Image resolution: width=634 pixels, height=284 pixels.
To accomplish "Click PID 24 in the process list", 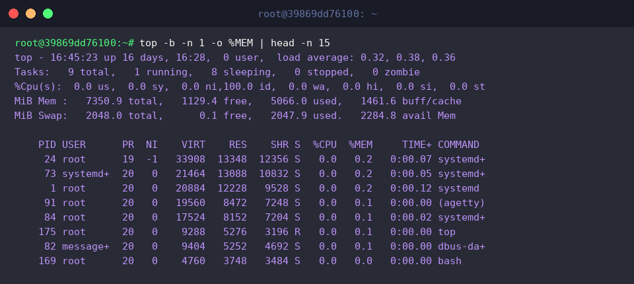I will coord(50,159).
